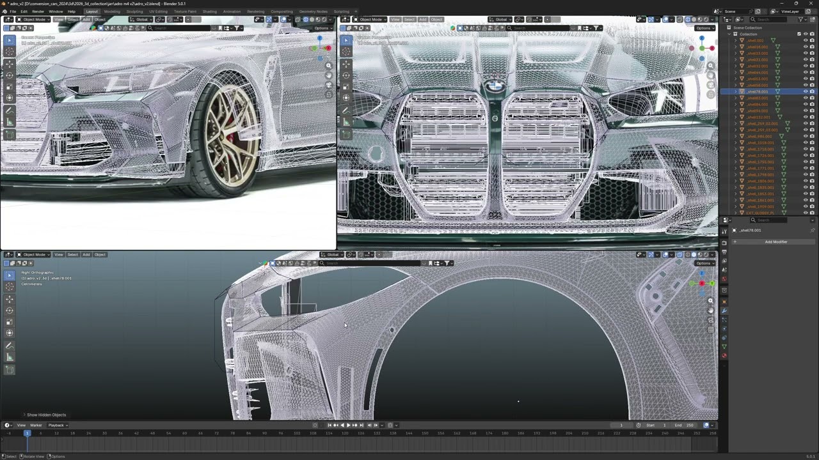Expand Show Hidden Objects panel
The width and height of the screenshot is (819, 460).
[x=45, y=415]
